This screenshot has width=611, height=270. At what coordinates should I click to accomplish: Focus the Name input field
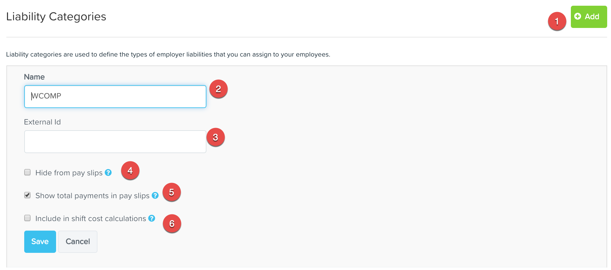tap(115, 97)
